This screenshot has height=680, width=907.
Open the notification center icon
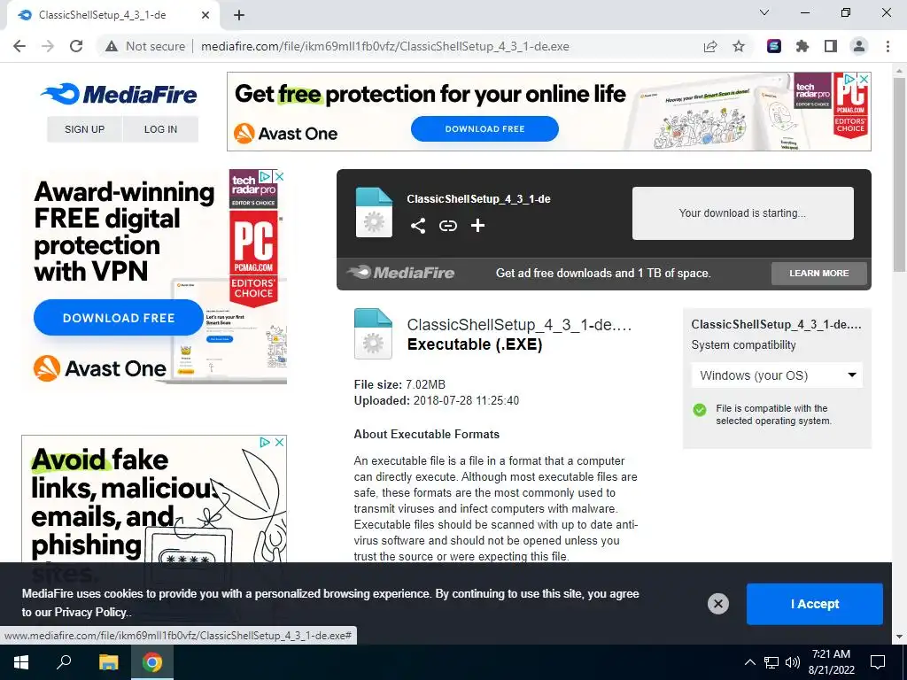[878, 662]
